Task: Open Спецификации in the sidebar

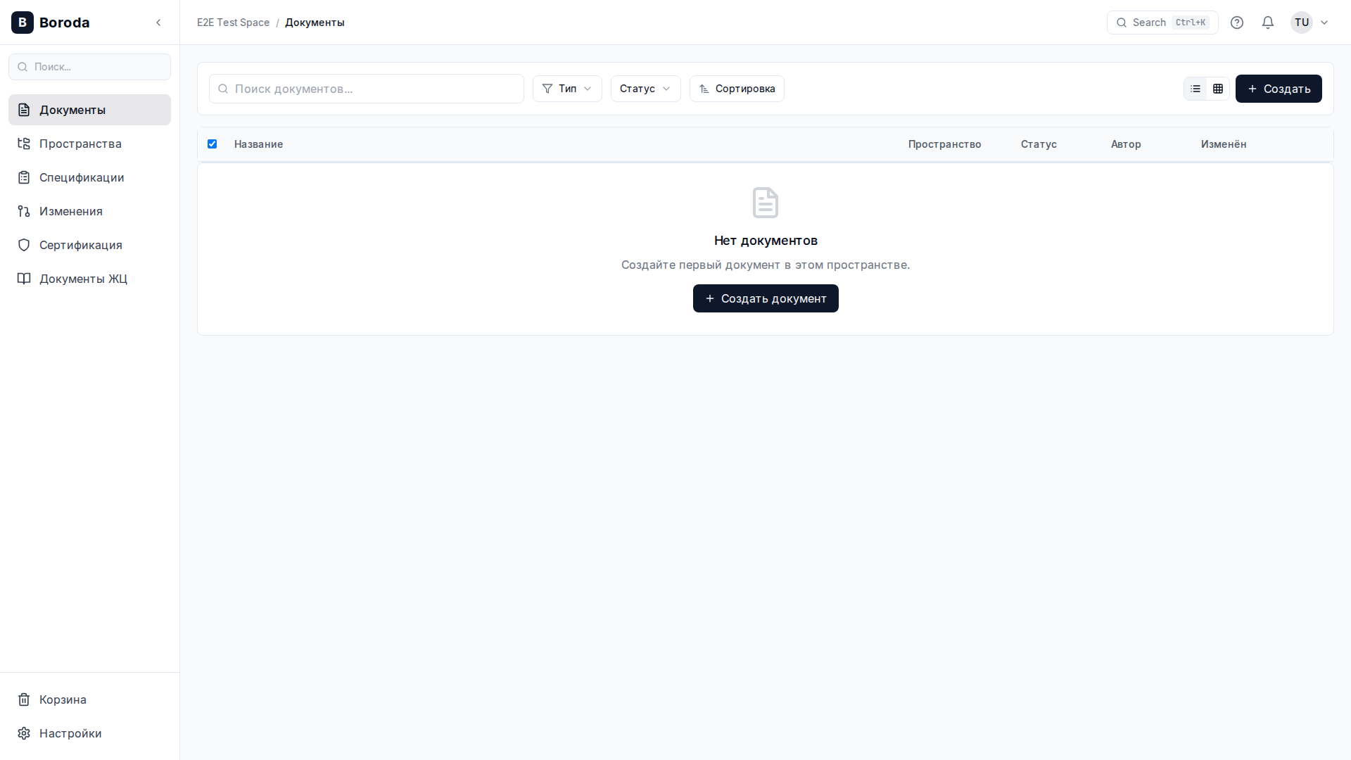Action: pos(82,177)
